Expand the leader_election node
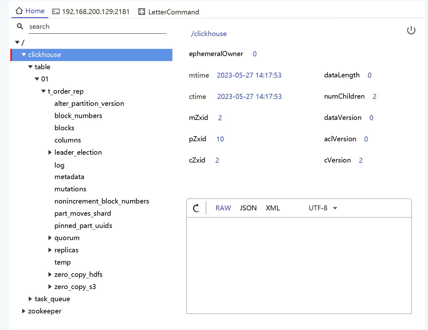Image resolution: width=428 pixels, height=330 pixels. pyautogui.click(x=50, y=152)
